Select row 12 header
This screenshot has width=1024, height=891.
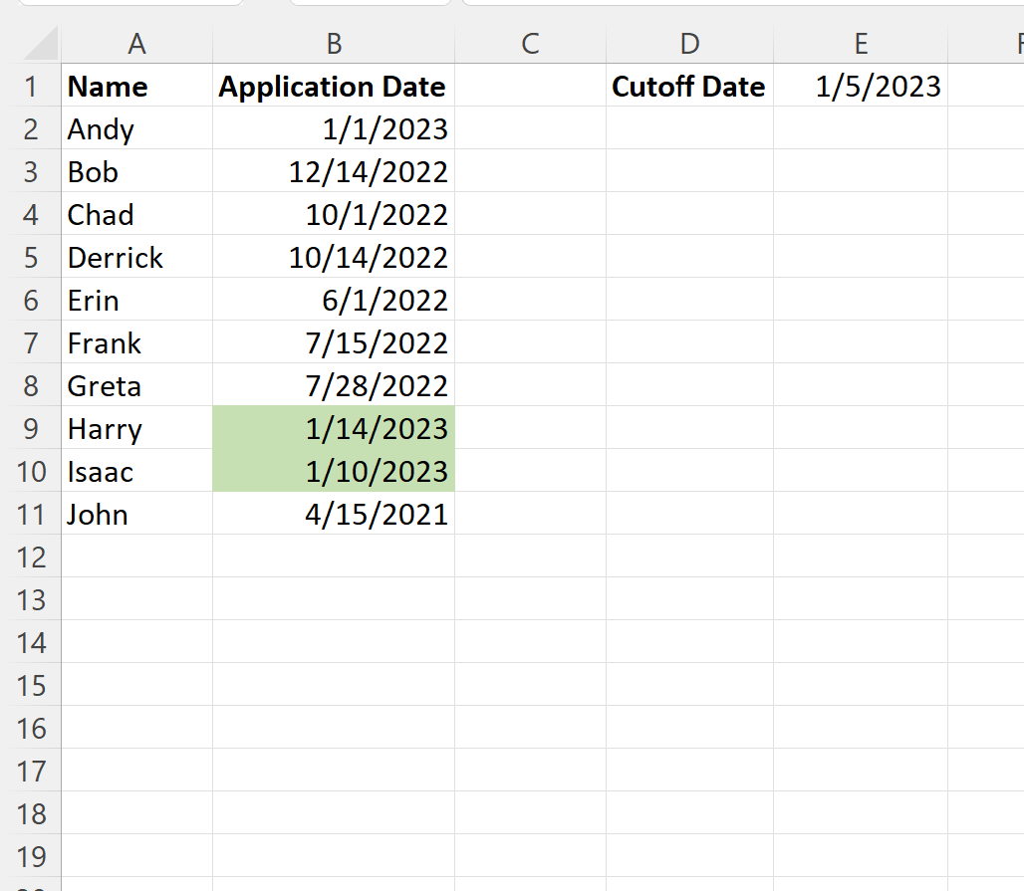click(x=31, y=557)
